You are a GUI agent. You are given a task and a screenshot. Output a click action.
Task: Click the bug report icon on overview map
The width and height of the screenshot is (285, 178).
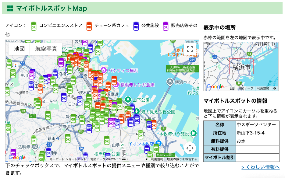click(x=275, y=88)
